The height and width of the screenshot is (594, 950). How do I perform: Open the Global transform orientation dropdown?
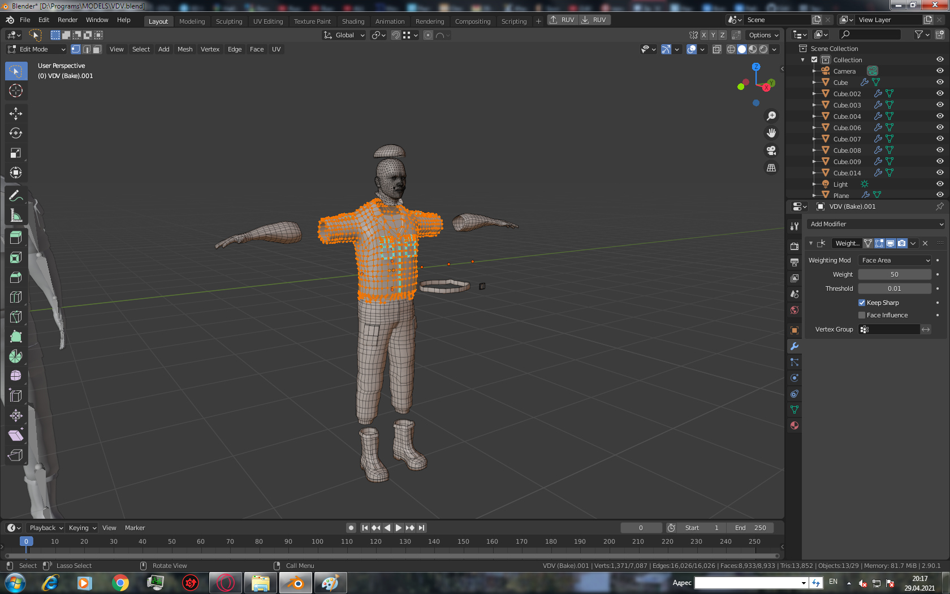tap(344, 35)
